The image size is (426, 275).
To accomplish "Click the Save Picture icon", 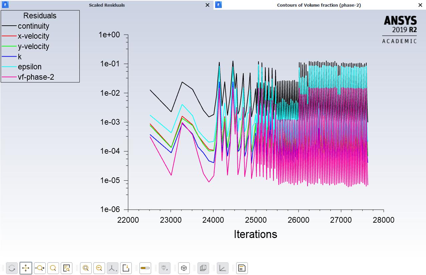I will point(126,268).
